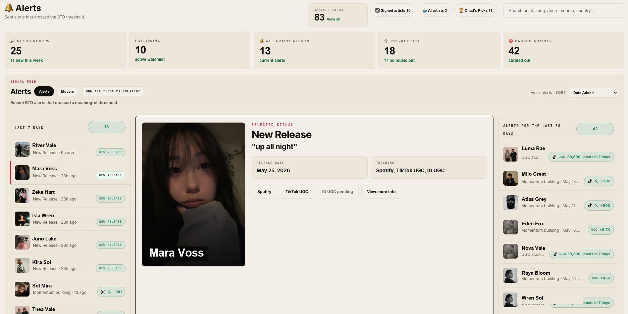The image size is (628, 314).
Task: Select River Vale alert row
Action: click(x=70, y=149)
